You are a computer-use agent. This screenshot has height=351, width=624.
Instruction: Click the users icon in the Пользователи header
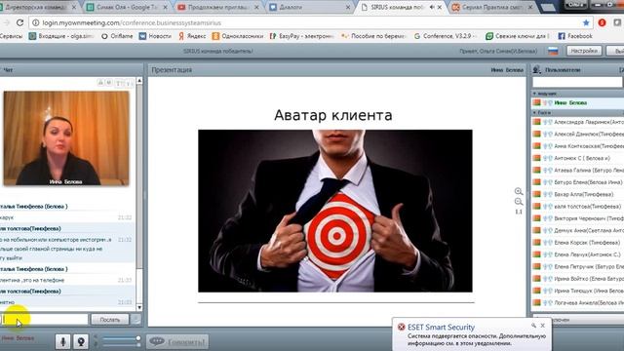click(537, 69)
